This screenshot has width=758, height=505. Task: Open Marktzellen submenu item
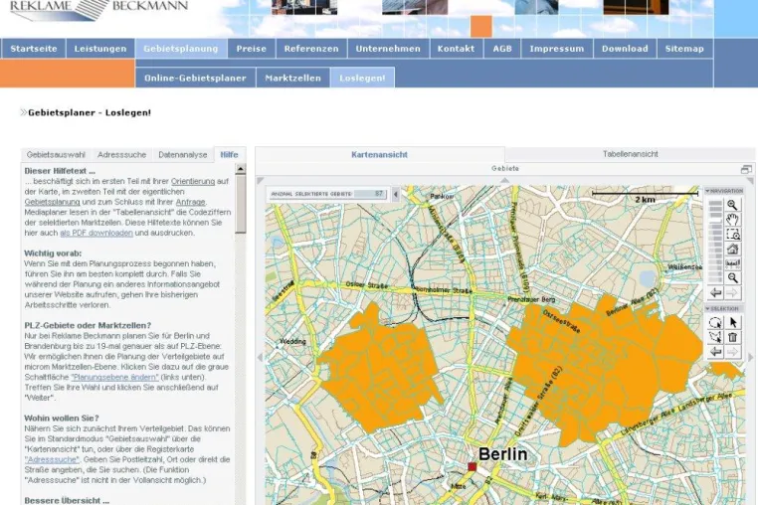tap(292, 78)
